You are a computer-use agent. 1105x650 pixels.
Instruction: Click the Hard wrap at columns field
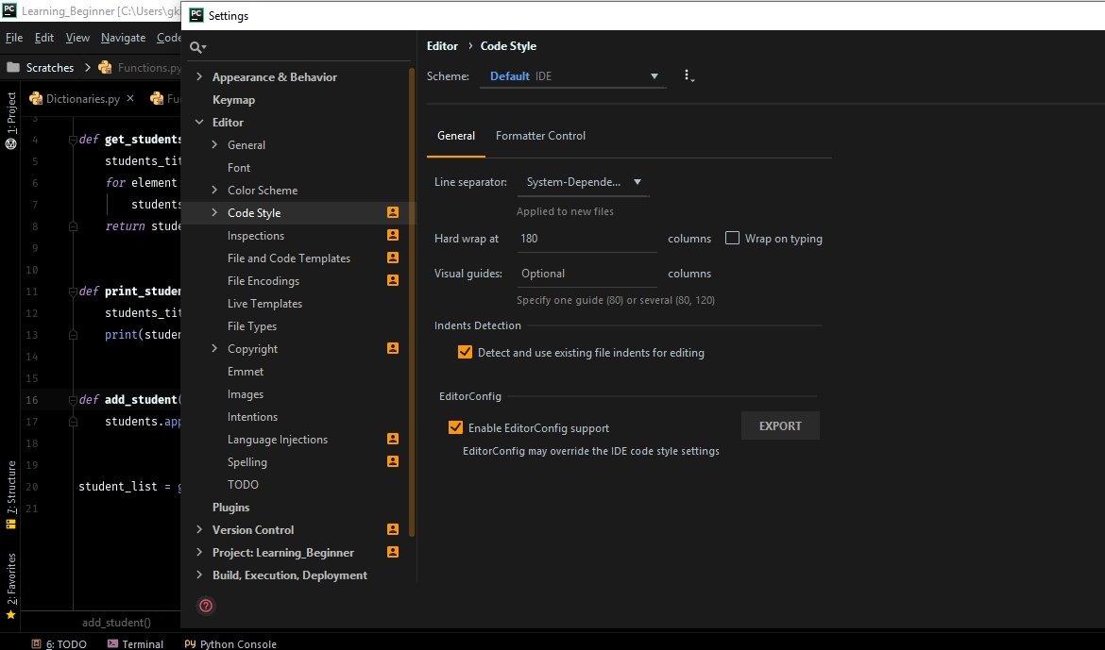[x=586, y=239]
